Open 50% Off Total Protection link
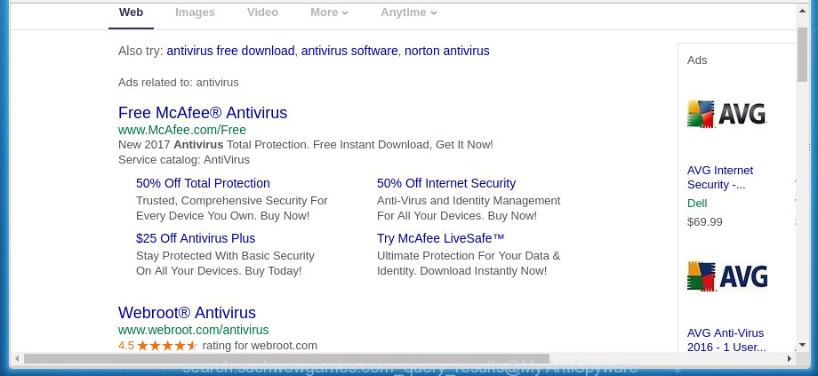818x376 pixels. pyautogui.click(x=203, y=184)
